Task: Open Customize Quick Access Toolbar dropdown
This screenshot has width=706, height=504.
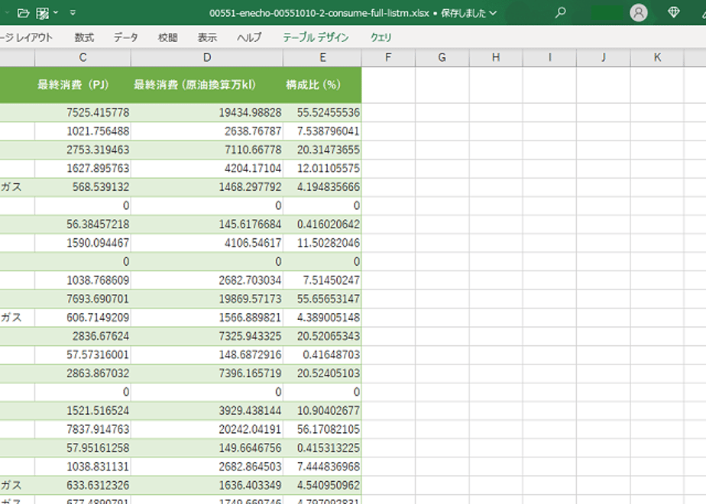Action: (x=73, y=12)
